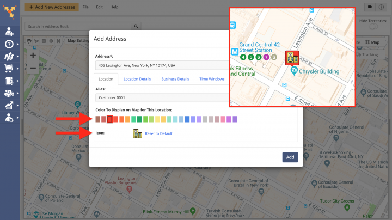Viewport: 392px width, 220px height.
Task: Zoom in the map with plus button
Action: tap(33, 56)
